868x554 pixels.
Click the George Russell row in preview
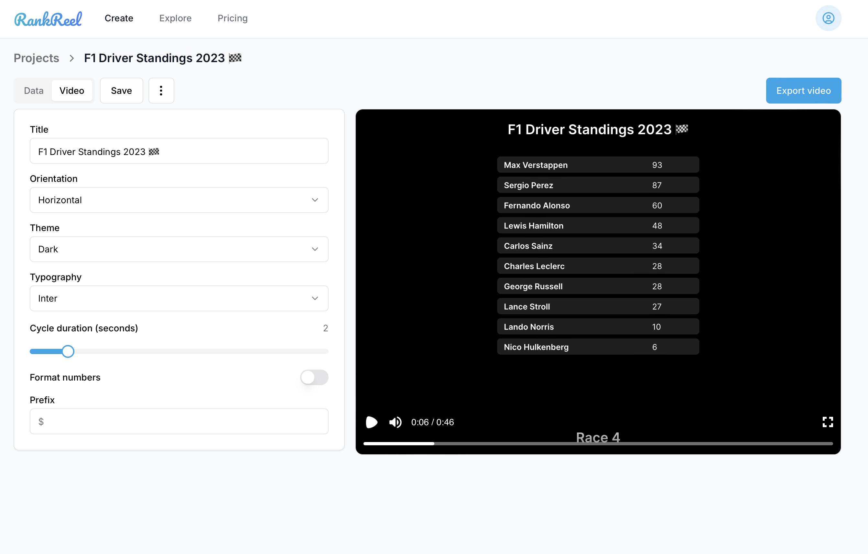598,286
